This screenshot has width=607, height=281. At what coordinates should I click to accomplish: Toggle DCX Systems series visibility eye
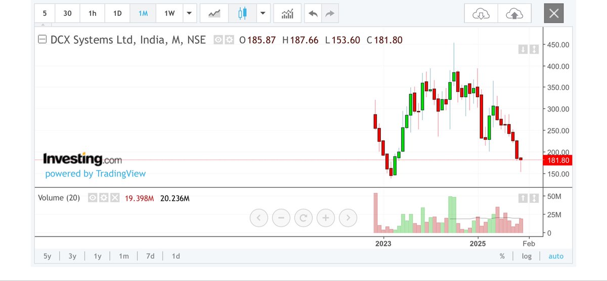(x=218, y=40)
